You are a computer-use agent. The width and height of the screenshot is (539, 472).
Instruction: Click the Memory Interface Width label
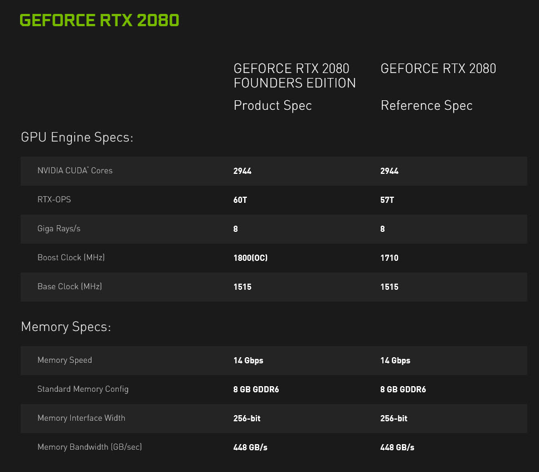(81, 418)
